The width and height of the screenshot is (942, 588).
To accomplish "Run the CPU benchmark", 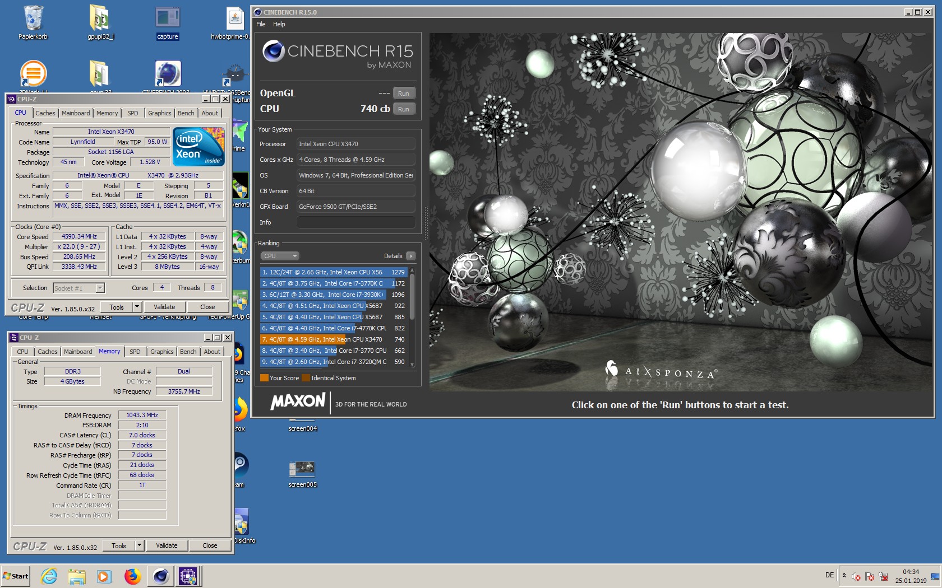I will point(404,109).
